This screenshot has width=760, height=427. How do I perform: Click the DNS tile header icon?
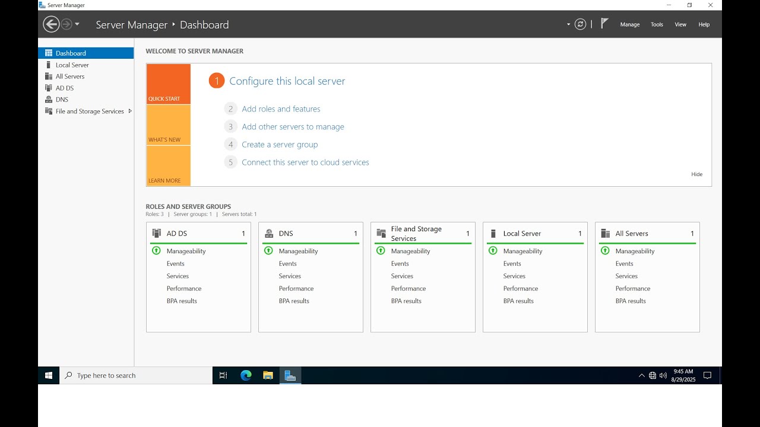(269, 233)
